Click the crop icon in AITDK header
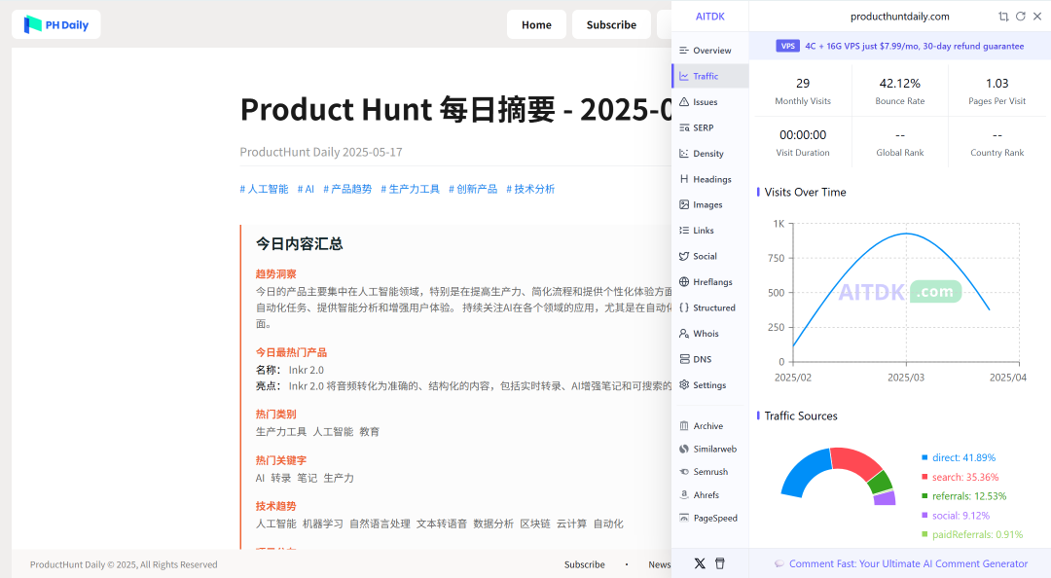This screenshot has width=1051, height=578. pyautogui.click(x=1003, y=17)
